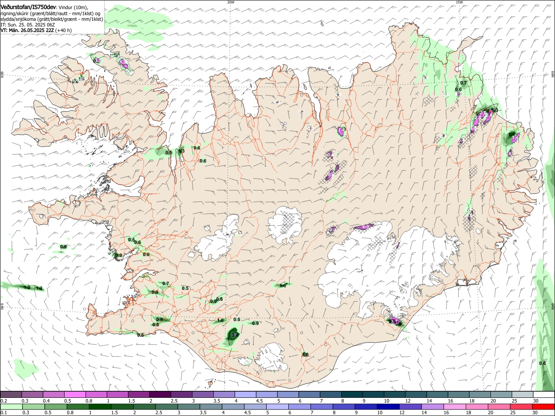Screen dimensions: 555x416
Task: Click the 3.4 precipitation value on the map
Action: click(235, 335)
